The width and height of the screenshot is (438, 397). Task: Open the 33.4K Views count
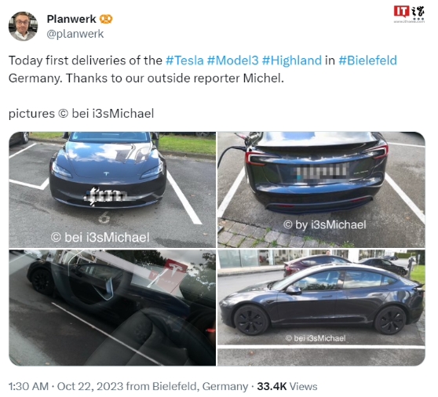pos(287,386)
